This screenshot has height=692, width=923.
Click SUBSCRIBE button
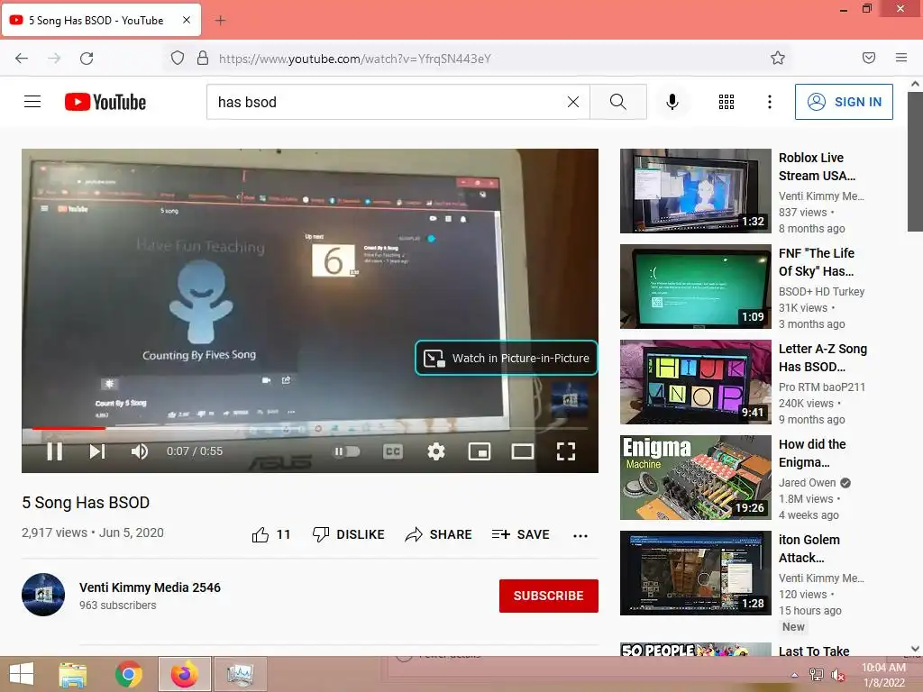(x=549, y=596)
